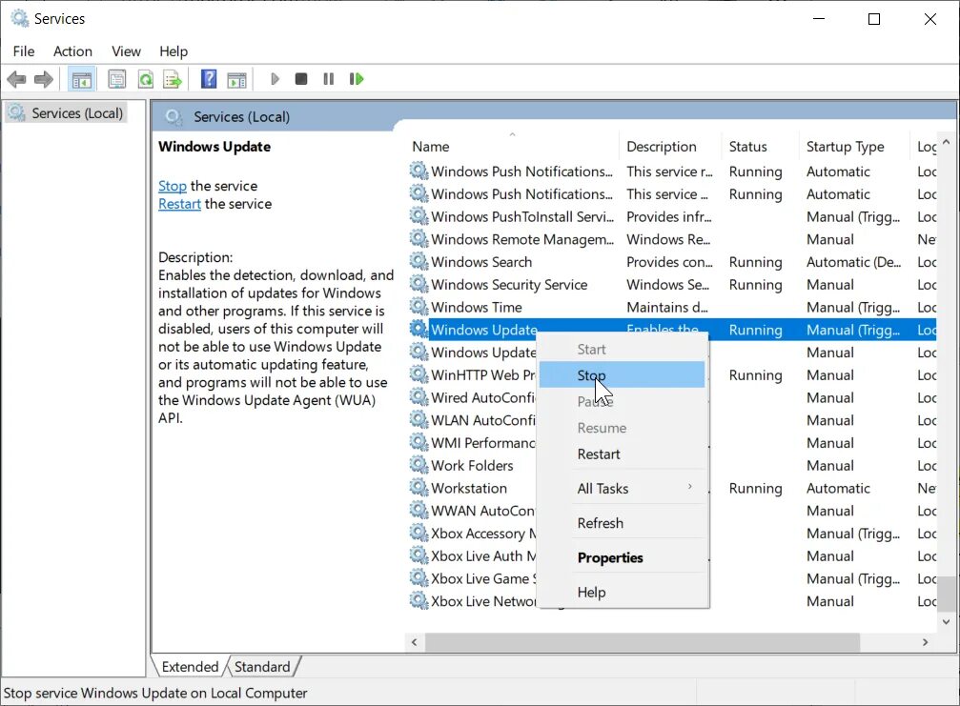Click gear icon of WLAN AutoConfig row

pyautogui.click(x=419, y=419)
